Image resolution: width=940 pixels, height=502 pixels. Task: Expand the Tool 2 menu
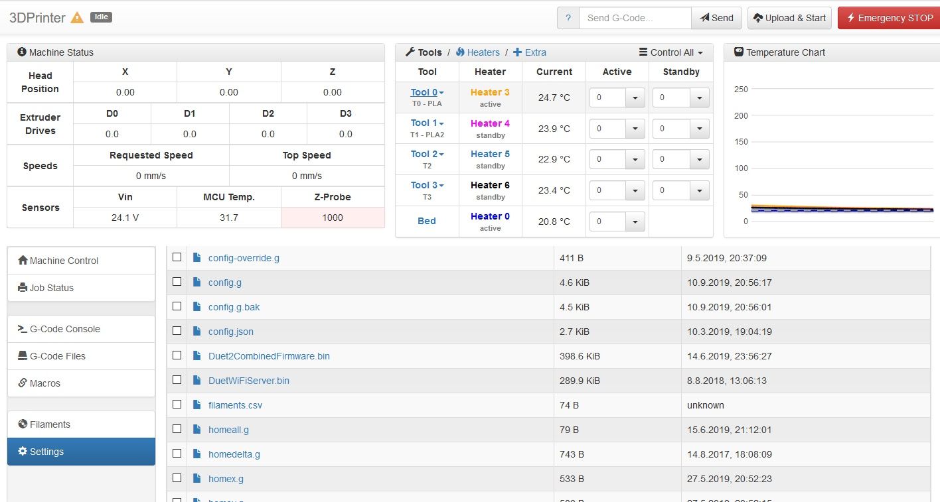coord(427,154)
